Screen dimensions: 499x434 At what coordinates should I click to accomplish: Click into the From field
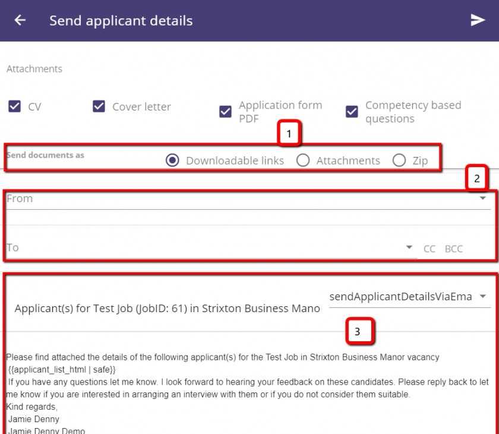[248, 200]
